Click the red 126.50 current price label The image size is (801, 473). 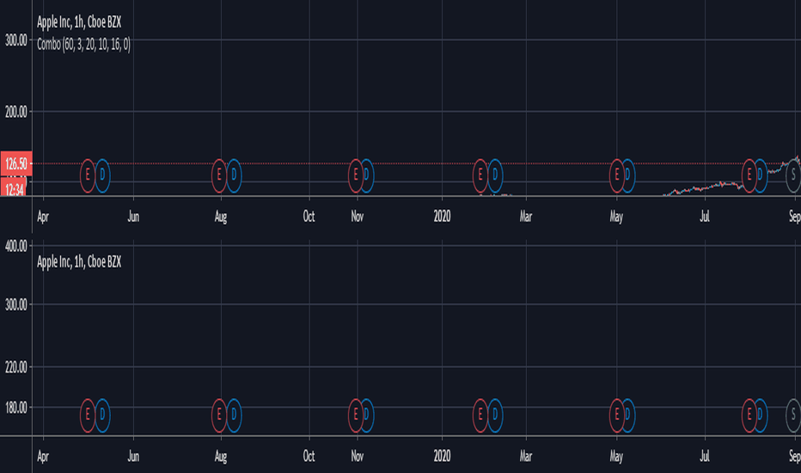point(16,164)
